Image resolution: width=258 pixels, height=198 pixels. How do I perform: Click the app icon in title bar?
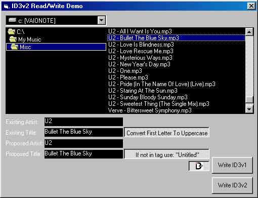click(x=6, y=7)
